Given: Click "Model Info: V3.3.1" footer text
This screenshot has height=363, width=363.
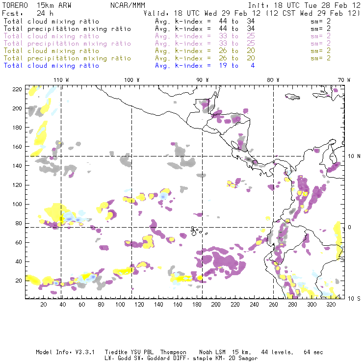Looking at the screenshot, I should coord(65,352).
